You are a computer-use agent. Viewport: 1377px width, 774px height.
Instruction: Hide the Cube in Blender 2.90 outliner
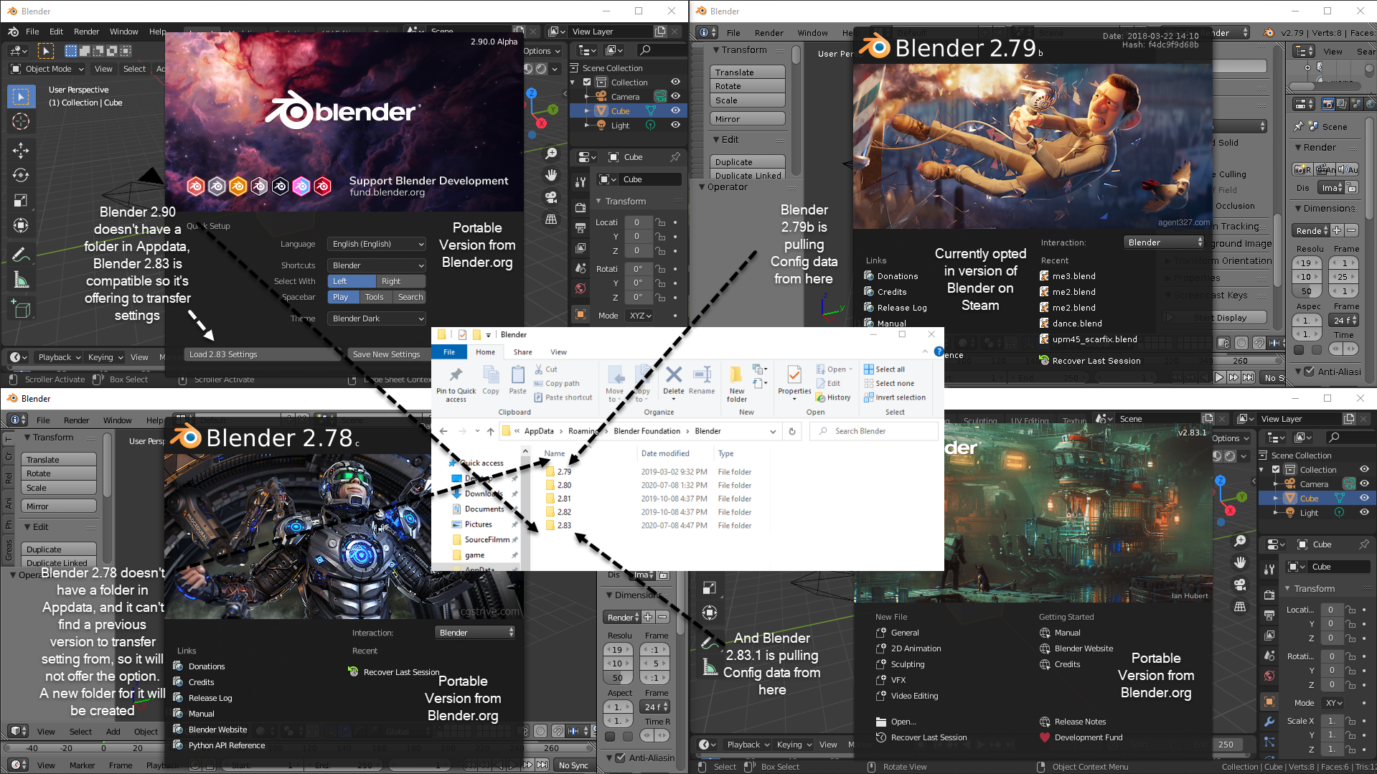tap(675, 110)
